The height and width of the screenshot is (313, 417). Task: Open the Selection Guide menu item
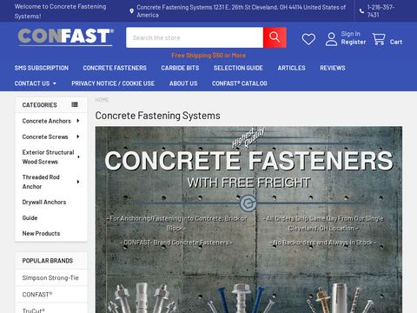coord(238,68)
